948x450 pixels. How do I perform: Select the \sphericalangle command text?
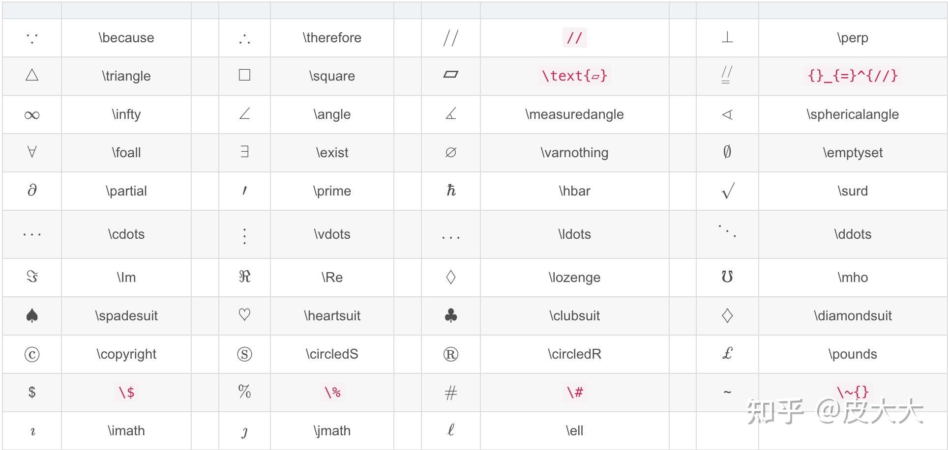(x=853, y=114)
